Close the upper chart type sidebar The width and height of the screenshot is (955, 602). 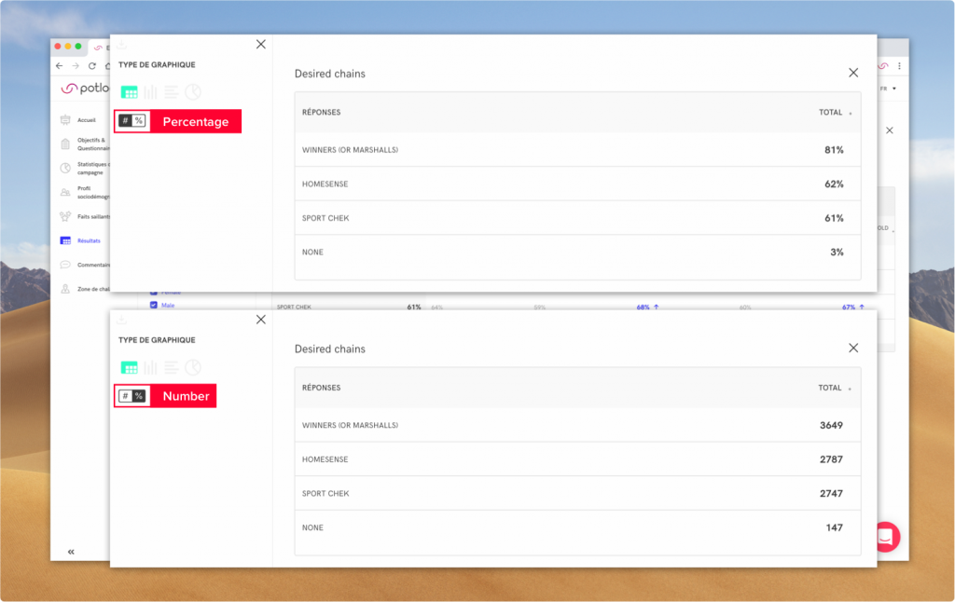pyautogui.click(x=261, y=45)
